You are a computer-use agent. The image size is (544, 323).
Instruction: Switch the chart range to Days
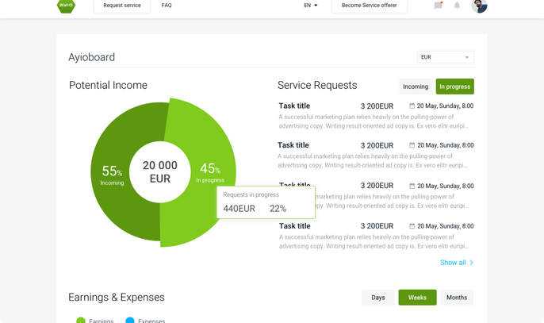[377, 298]
